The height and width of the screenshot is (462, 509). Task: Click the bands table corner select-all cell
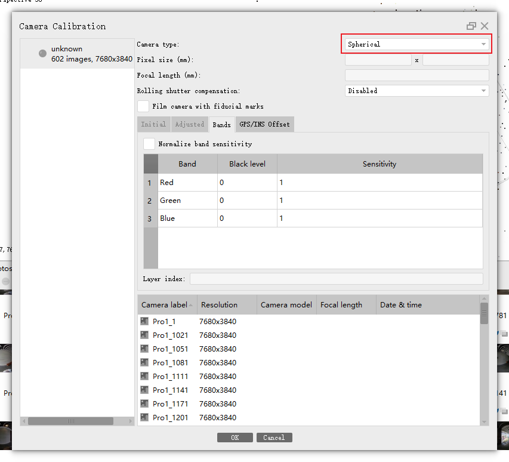coord(150,164)
